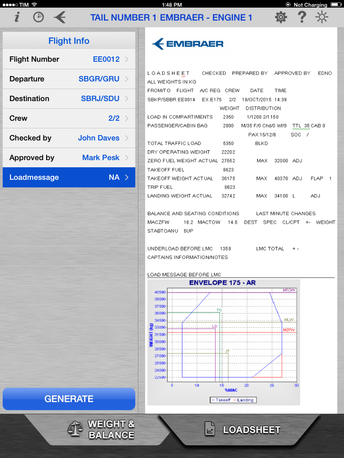Tap TAKEOFF WEIGHT ACTUAL line
Viewport: 344px width, 458px height.
point(239,178)
